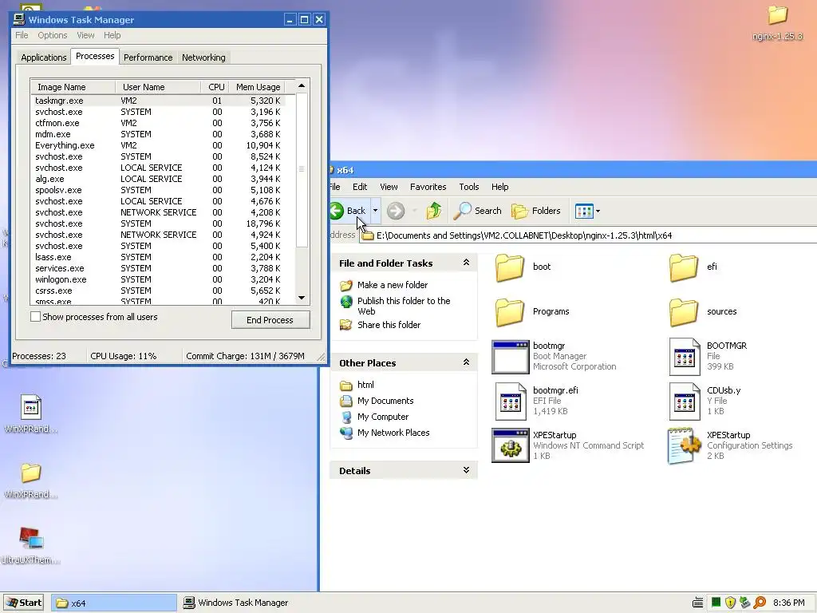Click the nginx-1.25.3 desktop folder icon
Image resolution: width=817 pixels, height=613 pixels.
point(777,15)
